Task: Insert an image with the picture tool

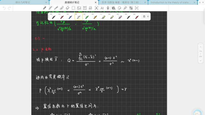Action: 79,8
